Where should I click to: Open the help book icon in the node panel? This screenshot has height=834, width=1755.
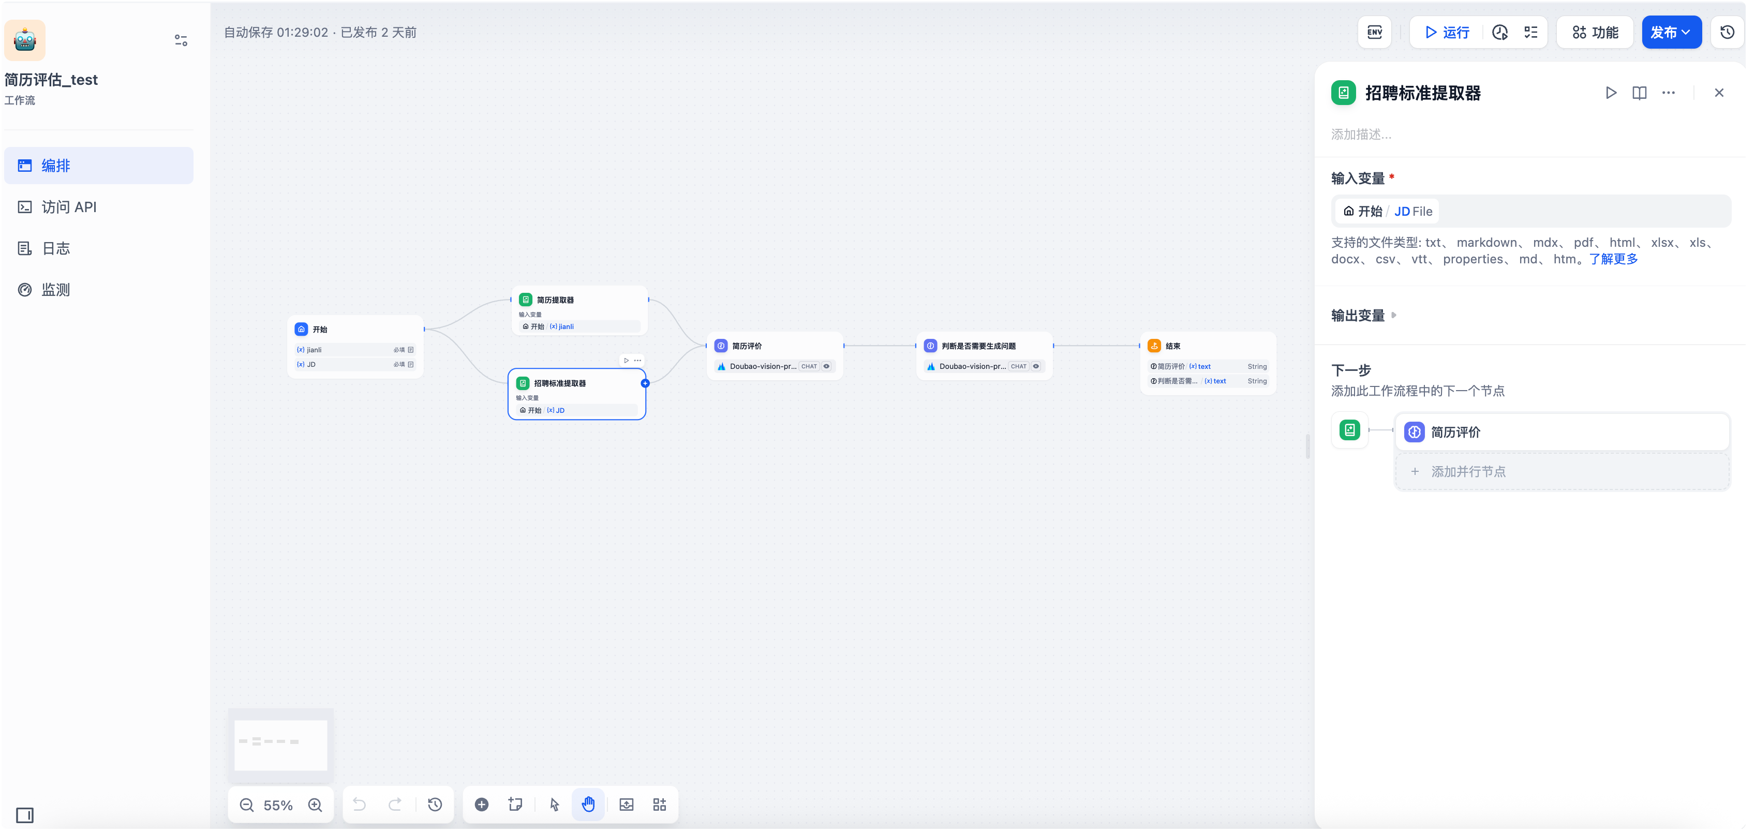(1640, 93)
